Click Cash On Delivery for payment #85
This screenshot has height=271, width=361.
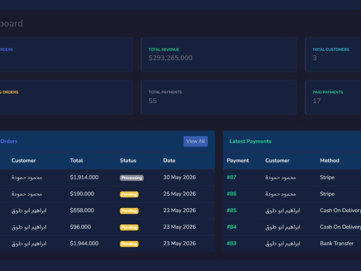click(x=340, y=210)
